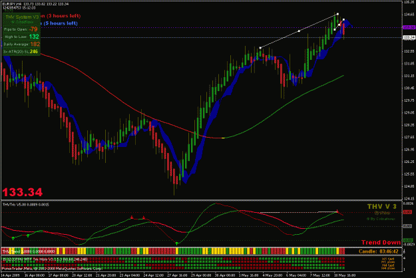The width and height of the screenshot is (416, 278).
Task: Click the green level tag in Trix pane
Action: click(408, 240)
